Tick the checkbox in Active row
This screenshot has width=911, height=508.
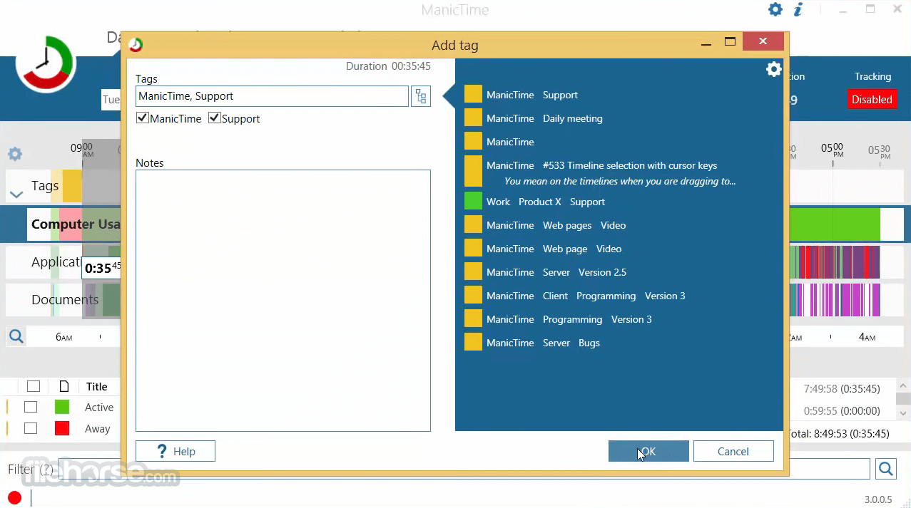coord(31,407)
